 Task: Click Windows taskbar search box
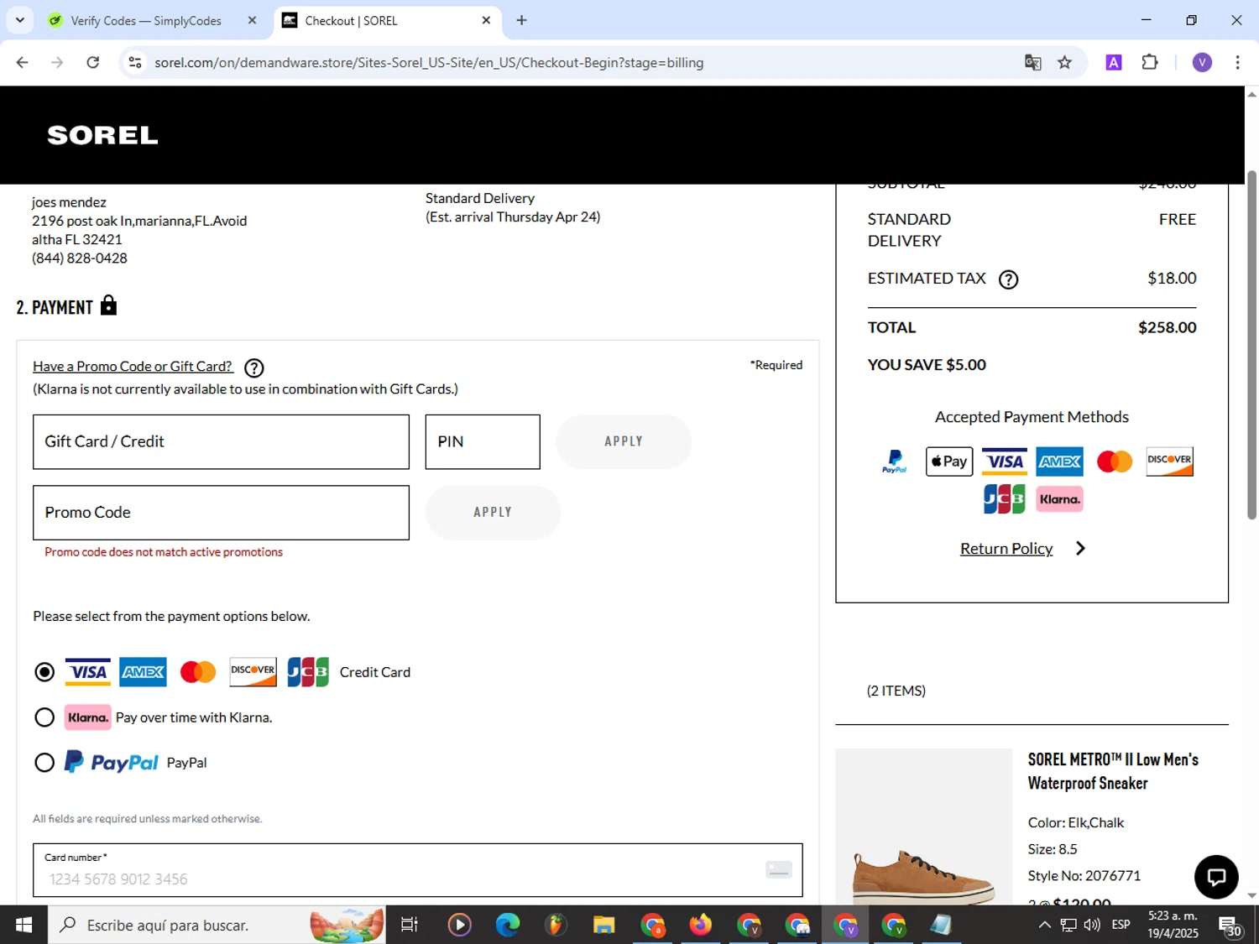pos(217,925)
